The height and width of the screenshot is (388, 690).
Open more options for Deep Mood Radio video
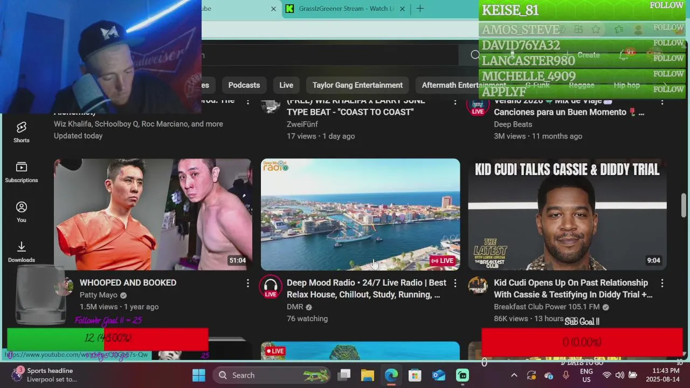tap(455, 283)
